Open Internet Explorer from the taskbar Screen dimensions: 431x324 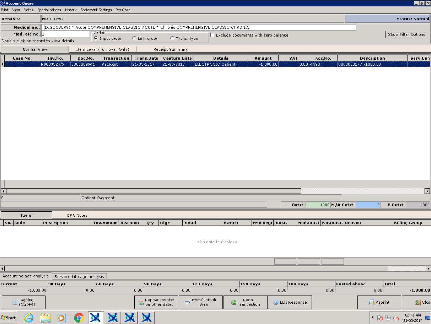click(29, 317)
